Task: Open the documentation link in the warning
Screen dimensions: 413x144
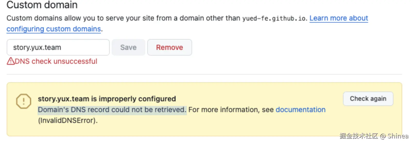Action: click(300, 110)
